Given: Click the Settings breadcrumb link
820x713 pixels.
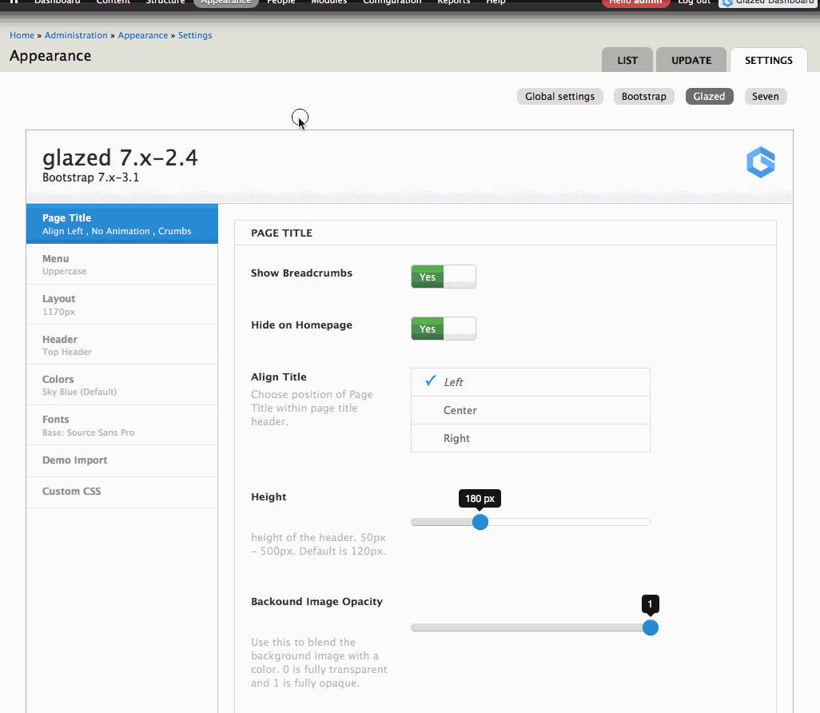Looking at the screenshot, I should [195, 35].
